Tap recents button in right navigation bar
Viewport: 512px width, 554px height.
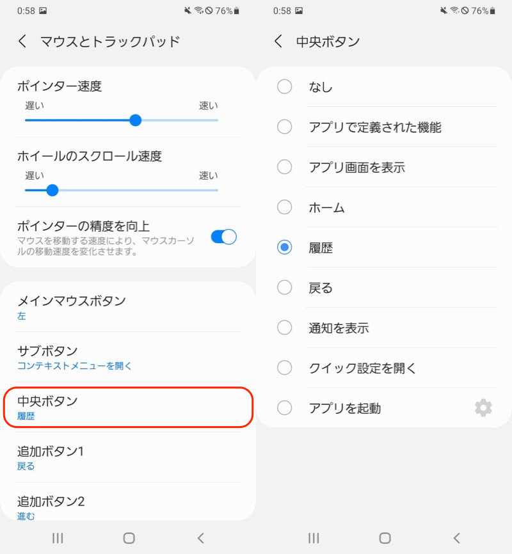pyautogui.click(x=314, y=538)
